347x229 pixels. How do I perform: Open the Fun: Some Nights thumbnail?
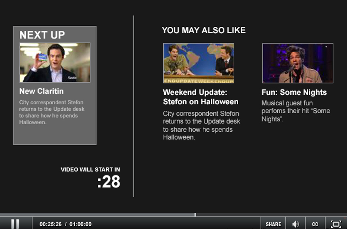click(x=298, y=63)
